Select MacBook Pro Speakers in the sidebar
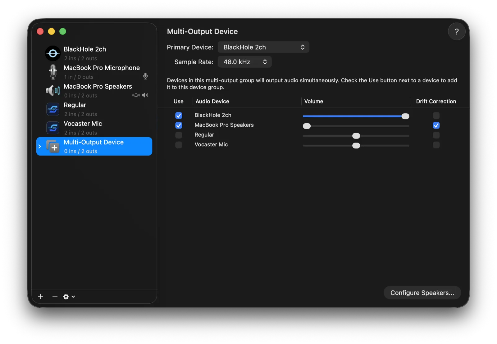Screen dimensions: 497x344 pos(94,91)
